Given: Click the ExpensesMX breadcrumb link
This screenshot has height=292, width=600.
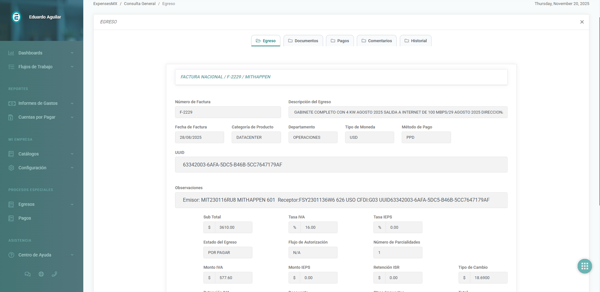Looking at the screenshot, I should (x=105, y=4).
